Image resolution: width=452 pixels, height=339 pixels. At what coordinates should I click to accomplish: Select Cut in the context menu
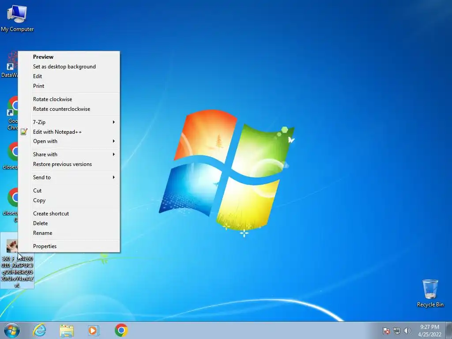[x=69, y=191]
